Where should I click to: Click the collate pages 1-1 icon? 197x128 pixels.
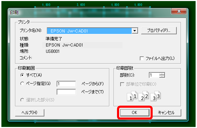[132, 96]
